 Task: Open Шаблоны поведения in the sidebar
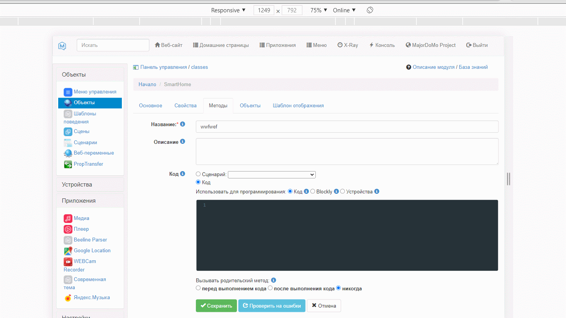(x=68, y=113)
